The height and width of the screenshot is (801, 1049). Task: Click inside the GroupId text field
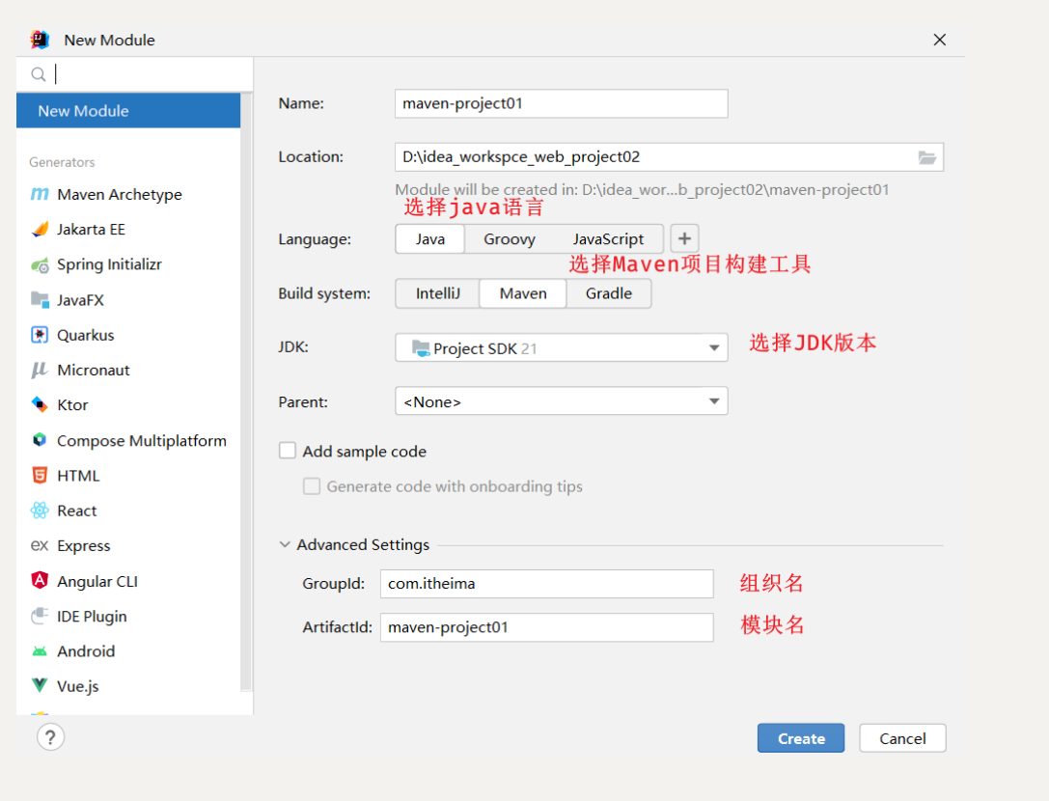point(546,583)
